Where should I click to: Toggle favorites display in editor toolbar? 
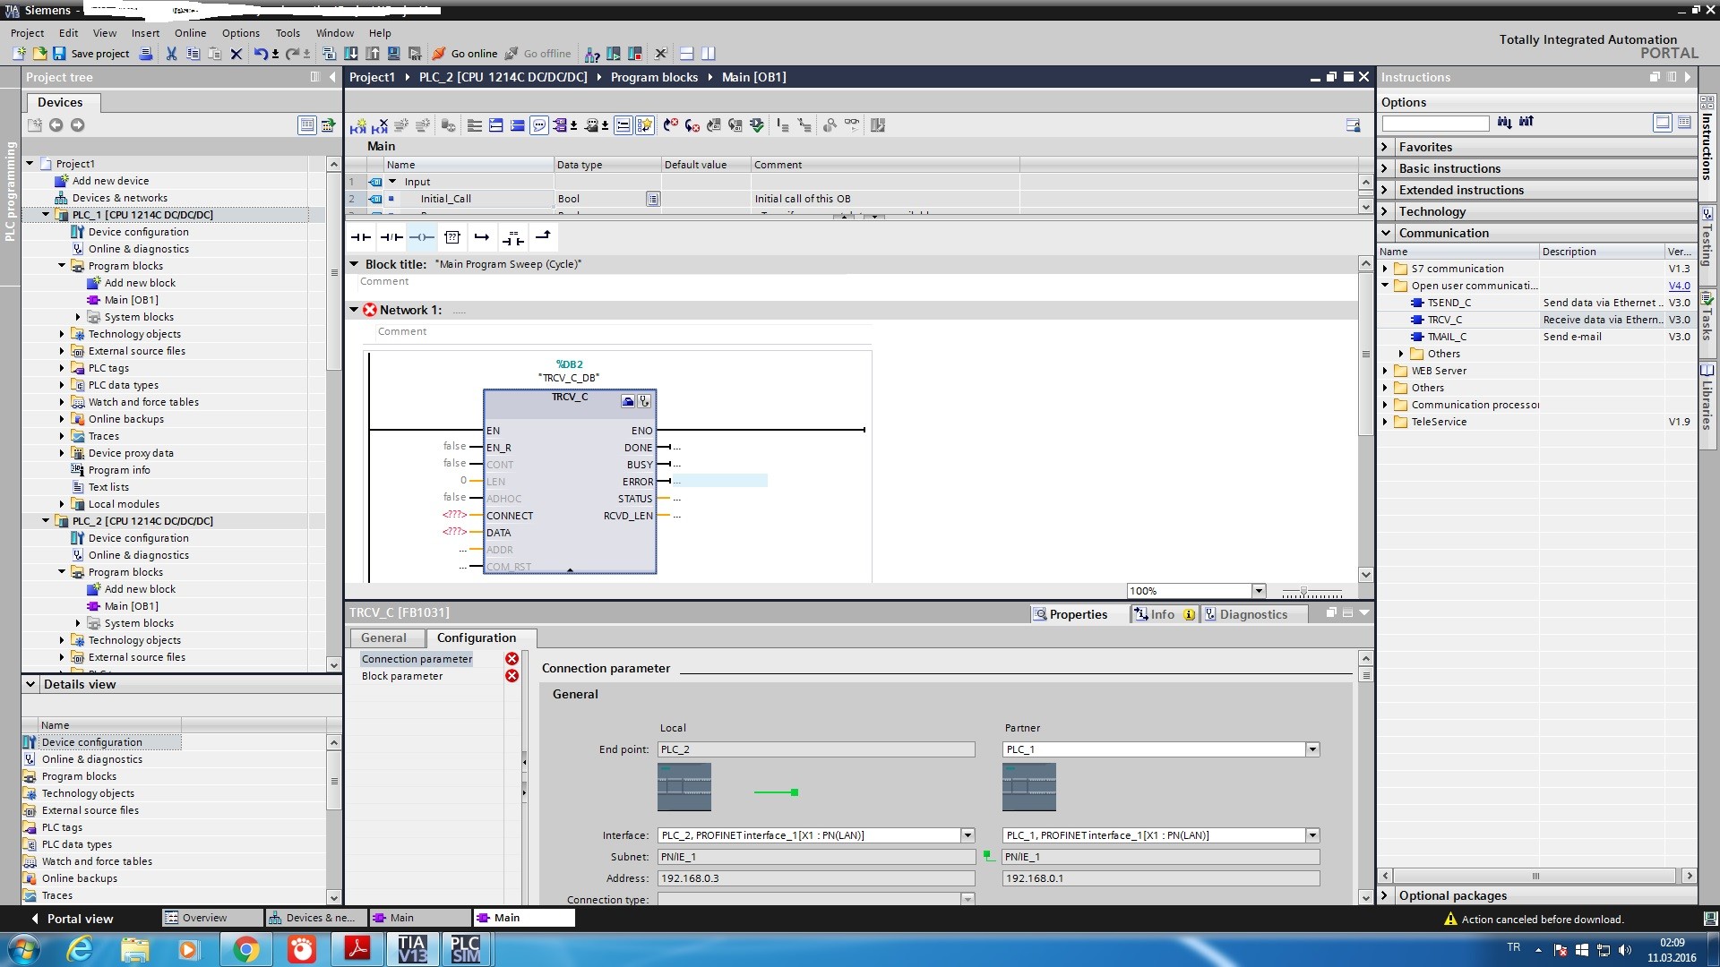click(x=645, y=125)
